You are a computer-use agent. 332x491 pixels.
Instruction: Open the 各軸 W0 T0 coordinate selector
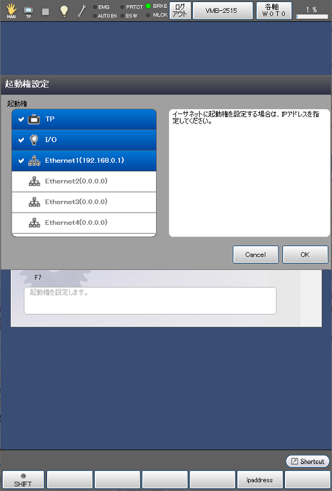click(x=274, y=10)
